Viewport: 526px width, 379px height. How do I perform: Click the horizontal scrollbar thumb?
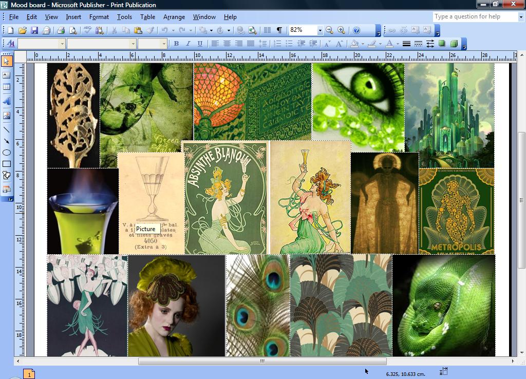click(x=262, y=361)
